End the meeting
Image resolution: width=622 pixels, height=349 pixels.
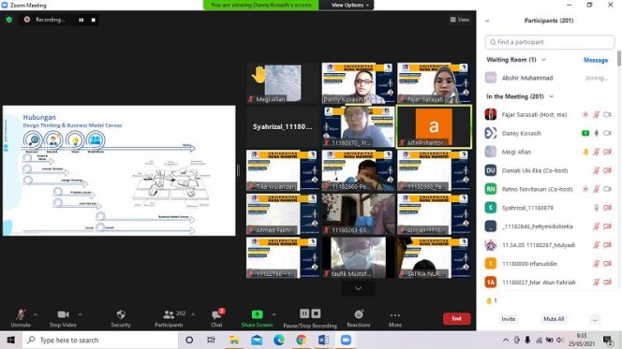tap(456, 318)
